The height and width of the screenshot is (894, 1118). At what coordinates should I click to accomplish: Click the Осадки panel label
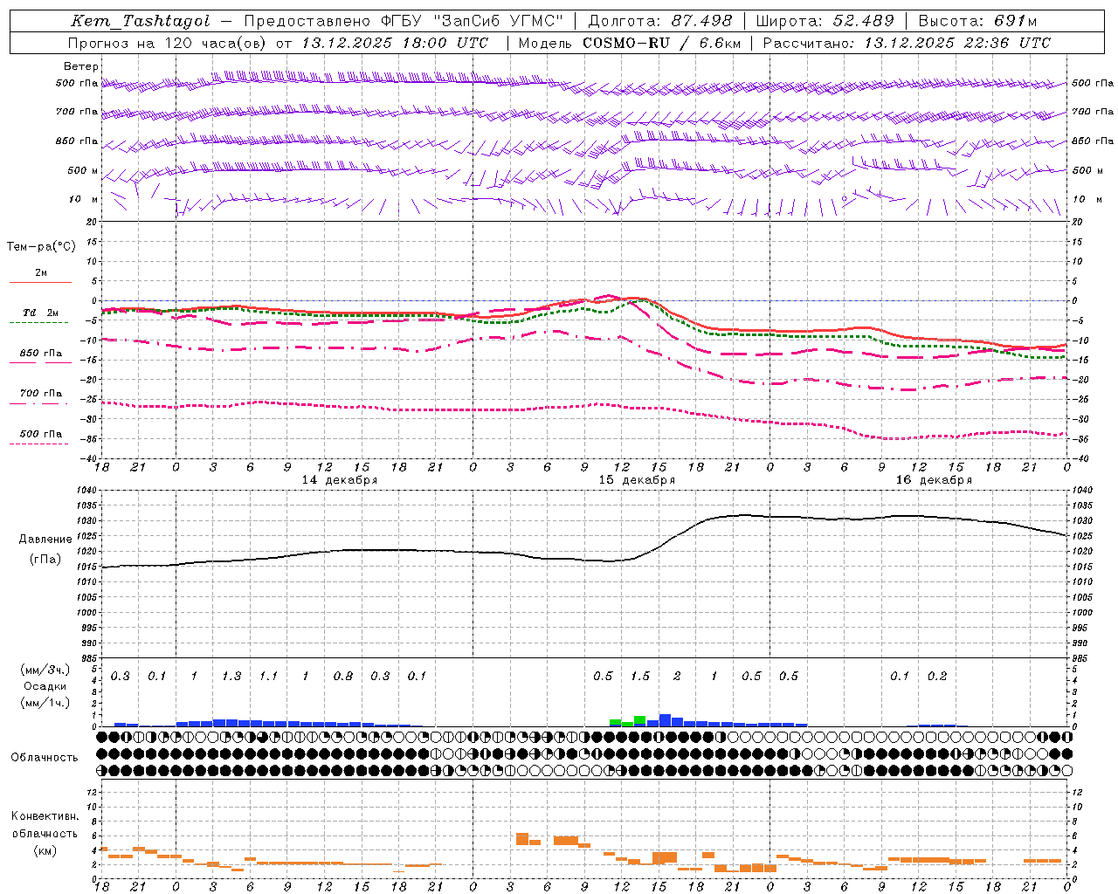[x=45, y=686]
